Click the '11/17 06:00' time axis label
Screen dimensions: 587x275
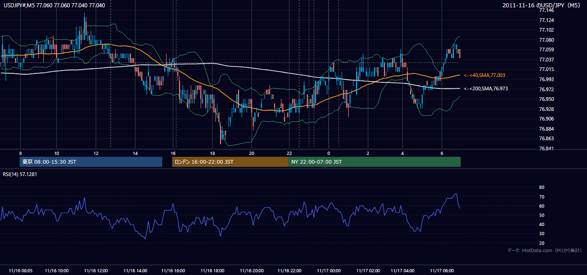442,271
